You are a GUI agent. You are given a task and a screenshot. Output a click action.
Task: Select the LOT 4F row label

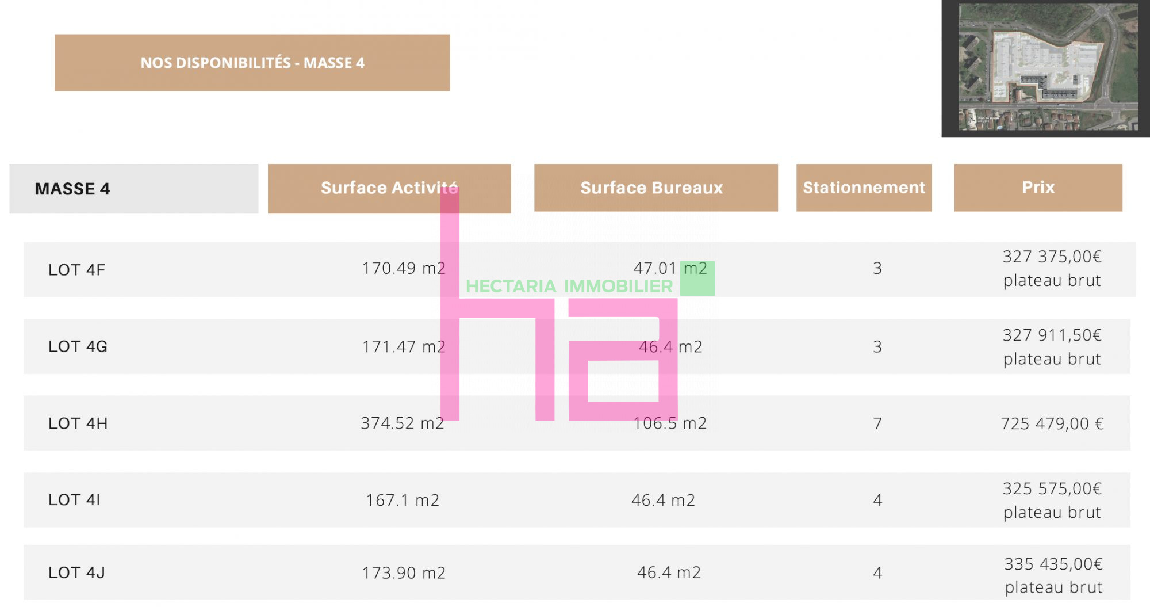click(77, 270)
